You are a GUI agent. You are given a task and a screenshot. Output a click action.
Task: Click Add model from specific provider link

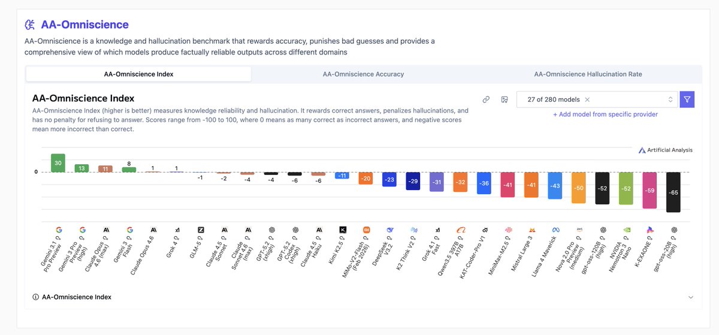point(605,114)
